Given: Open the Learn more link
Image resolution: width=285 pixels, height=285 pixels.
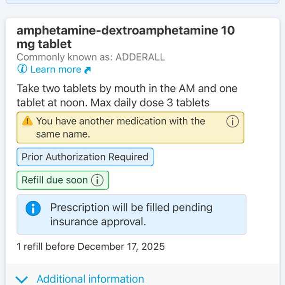Looking at the screenshot, I should pyautogui.click(x=55, y=69).
